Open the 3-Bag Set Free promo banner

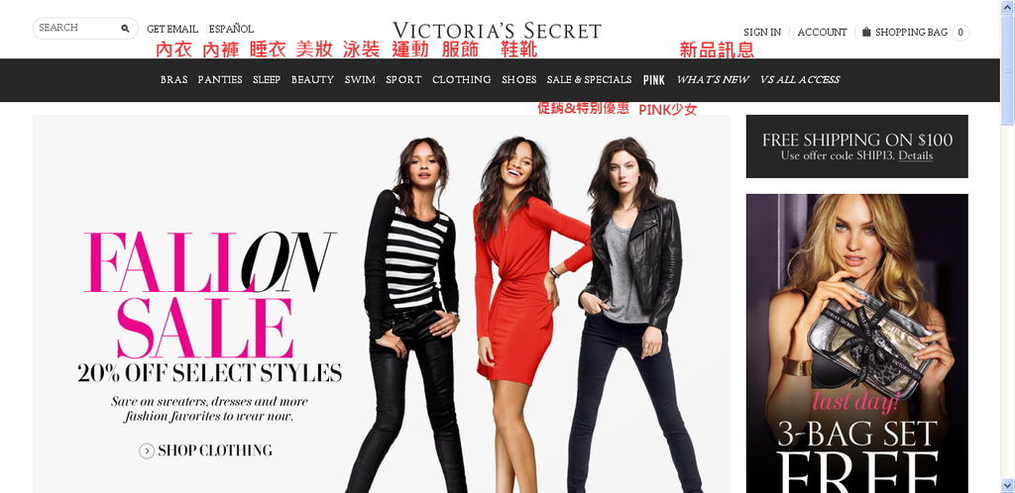tap(857, 344)
